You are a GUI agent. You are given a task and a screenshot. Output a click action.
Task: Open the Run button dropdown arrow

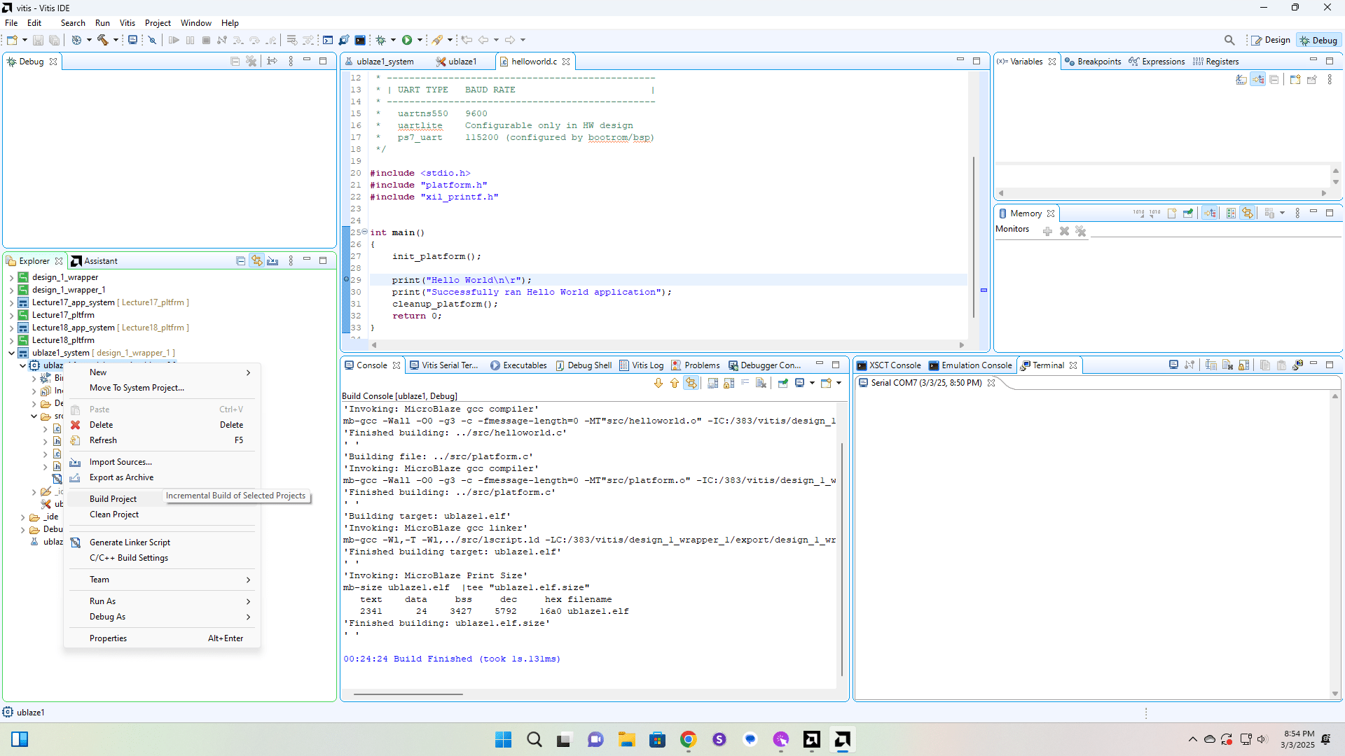[x=420, y=40]
